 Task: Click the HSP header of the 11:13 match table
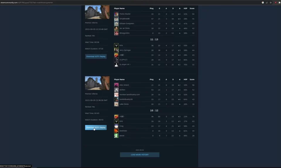(185, 8)
